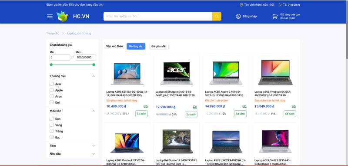This screenshot has width=348, height=166.
Task: Open ACER Swift 3 laptop image
Action: [x=275, y=141]
